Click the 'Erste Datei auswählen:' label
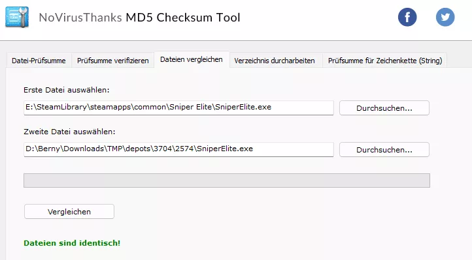Viewport: 472px width, 260px height. 67,90
